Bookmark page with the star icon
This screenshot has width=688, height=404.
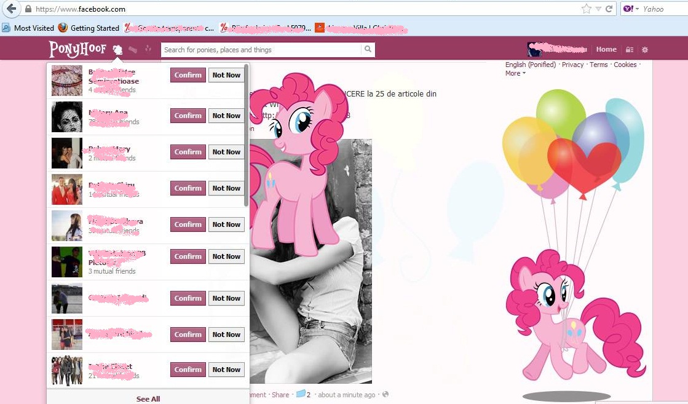click(x=586, y=9)
